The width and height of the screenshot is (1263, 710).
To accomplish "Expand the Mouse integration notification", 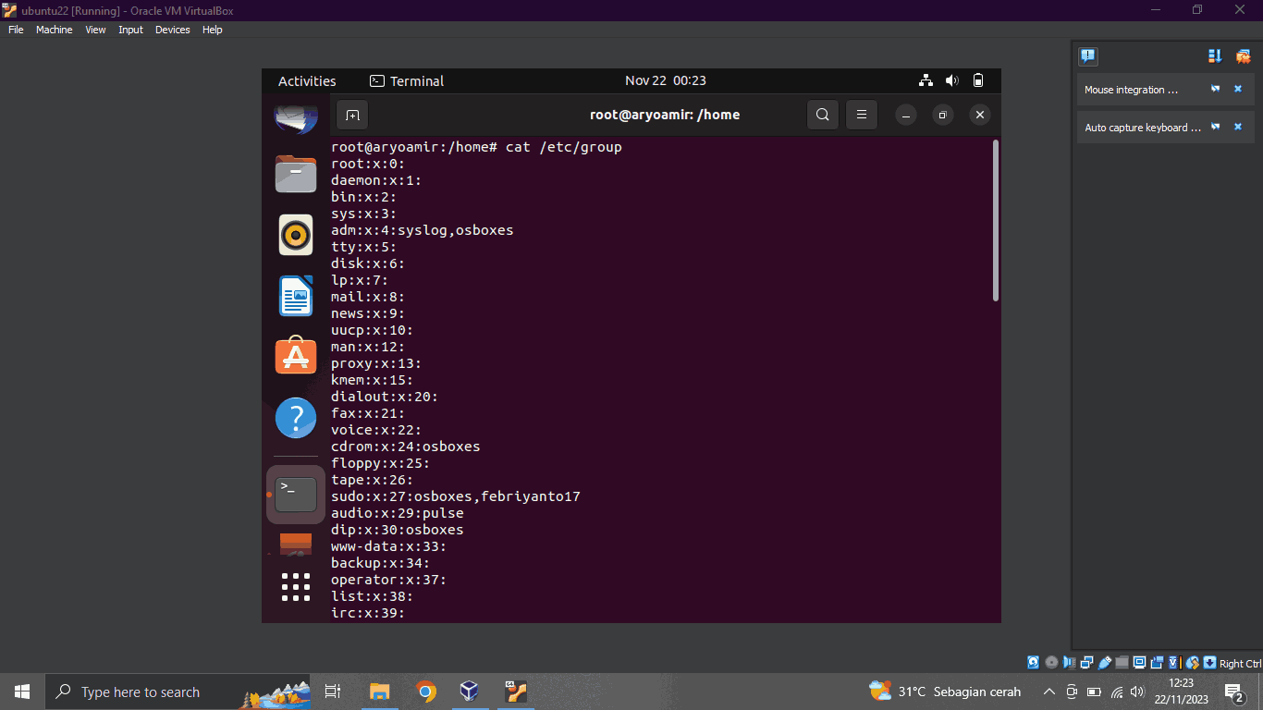I will [1132, 90].
